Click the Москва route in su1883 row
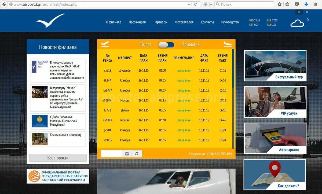The width and height of the screenshot is (322, 194). click(125, 120)
